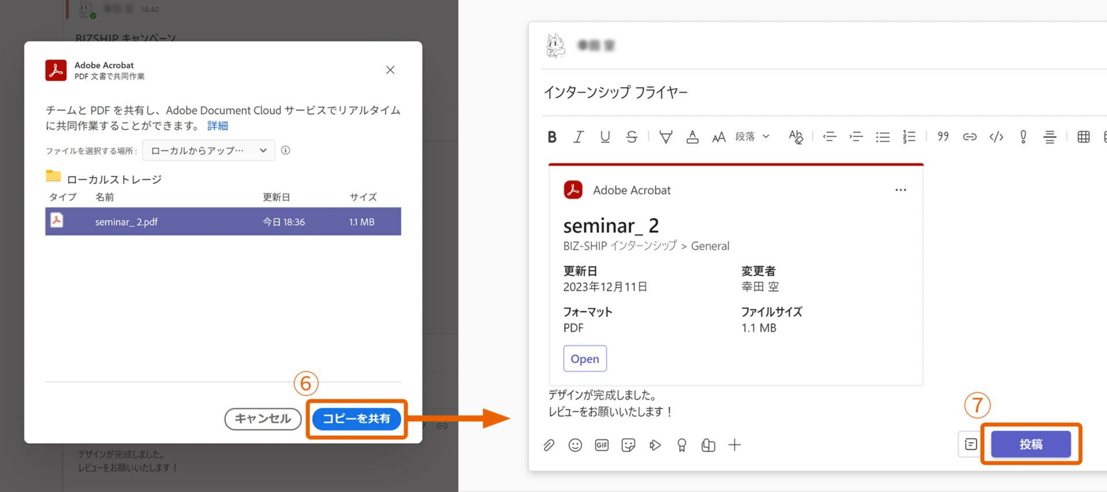Click the decrease indent icon
The height and width of the screenshot is (492, 1107).
click(x=829, y=137)
